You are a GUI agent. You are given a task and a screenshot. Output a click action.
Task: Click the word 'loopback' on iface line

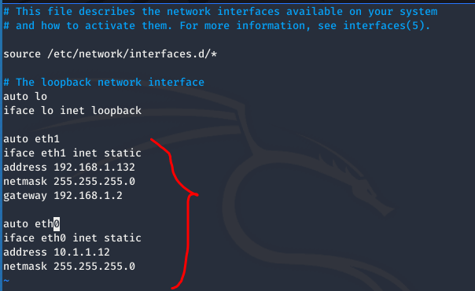(116, 111)
